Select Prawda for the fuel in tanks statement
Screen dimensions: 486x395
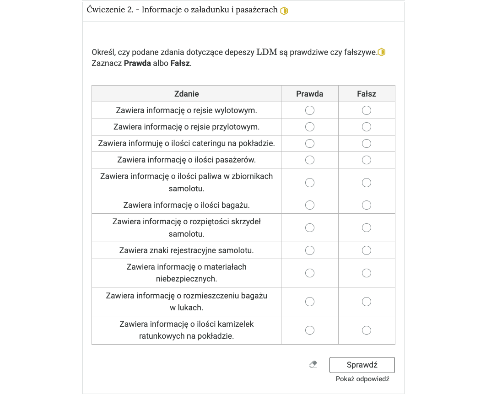point(310,182)
